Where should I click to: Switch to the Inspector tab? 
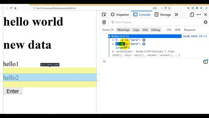[x=120, y=14]
